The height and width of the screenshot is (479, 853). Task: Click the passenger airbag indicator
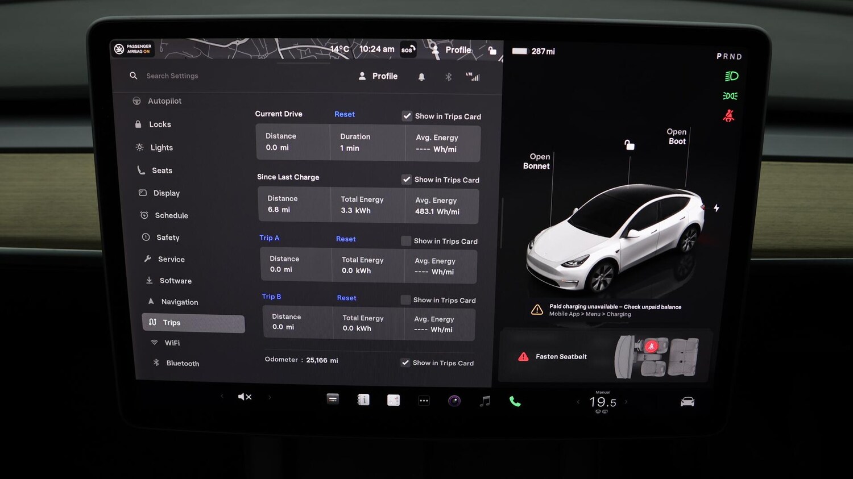click(132, 49)
